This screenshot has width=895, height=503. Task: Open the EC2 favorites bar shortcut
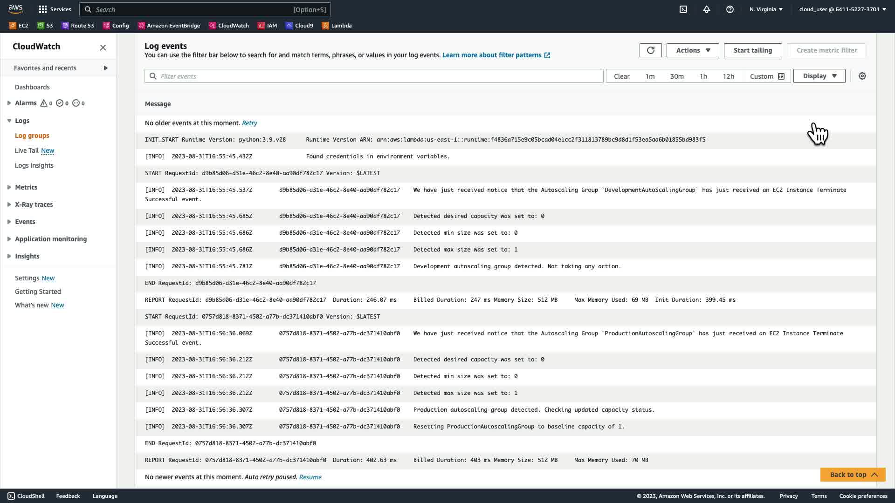click(x=19, y=26)
